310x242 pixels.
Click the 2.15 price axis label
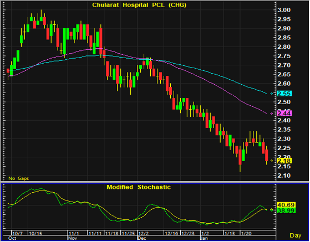(x=284, y=166)
